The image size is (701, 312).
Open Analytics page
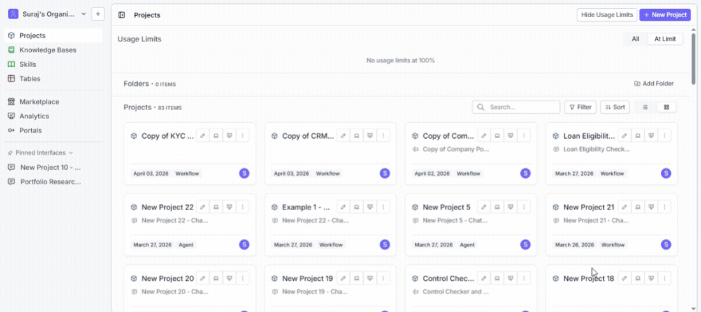tap(54, 117)
